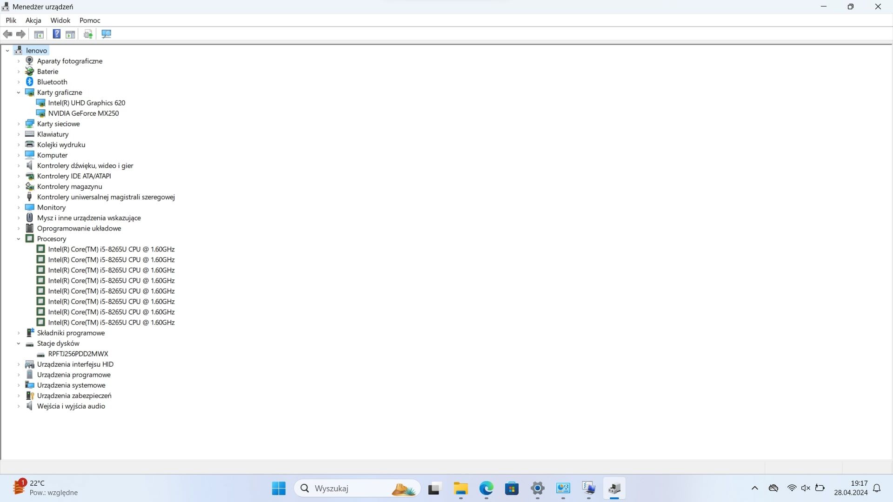
Task: Open the Akcja menu
Action: (x=33, y=20)
